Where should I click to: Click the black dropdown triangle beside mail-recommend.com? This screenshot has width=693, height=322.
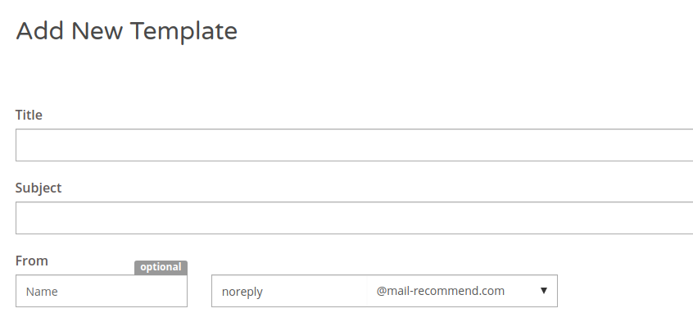(x=544, y=291)
